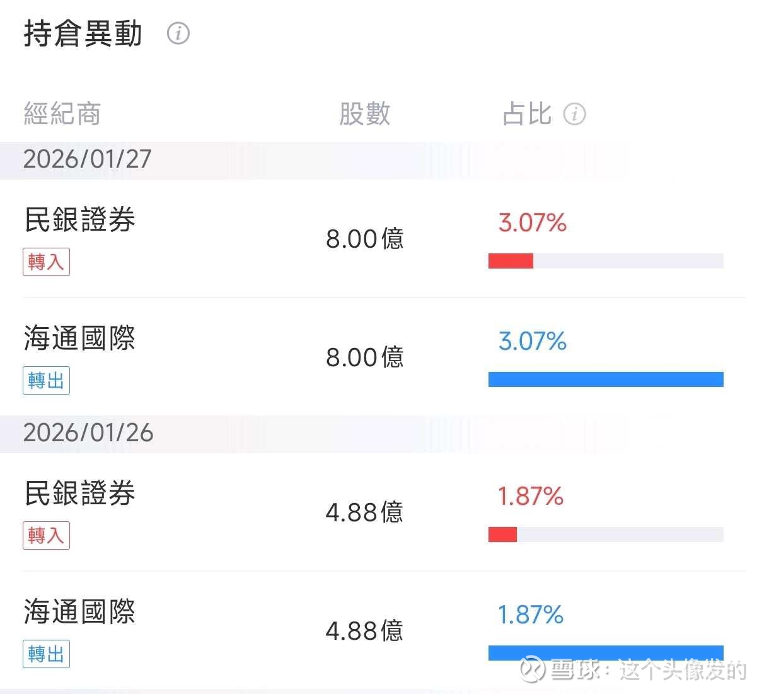
Task: Click the 占比 column header text
Action: pyautogui.click(x=527, y=114)
